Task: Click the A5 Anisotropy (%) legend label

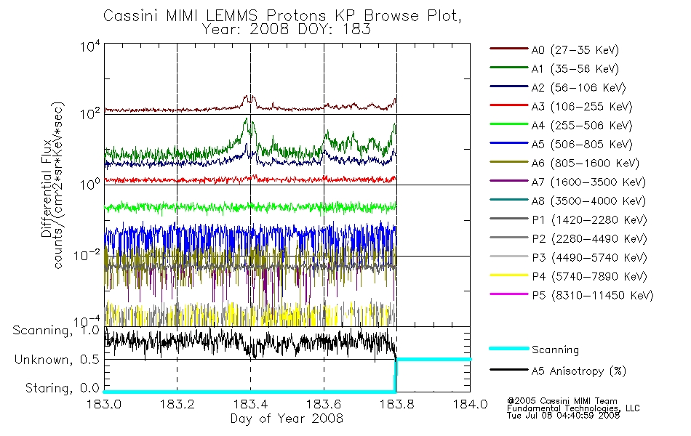Action: click(x=578, y=371)
